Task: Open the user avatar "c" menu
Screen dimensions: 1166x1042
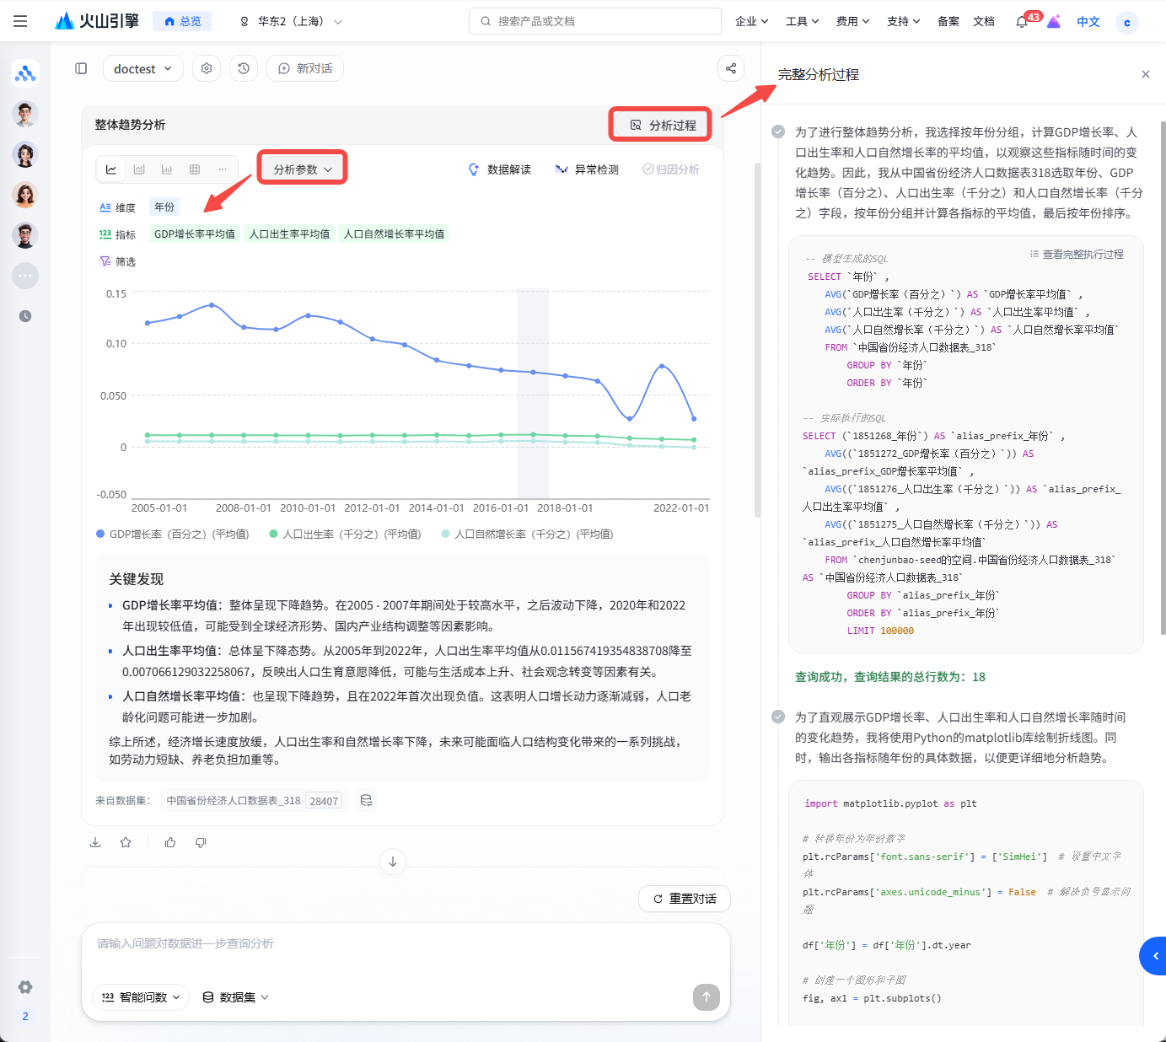Action: [x=1127, y=22]
